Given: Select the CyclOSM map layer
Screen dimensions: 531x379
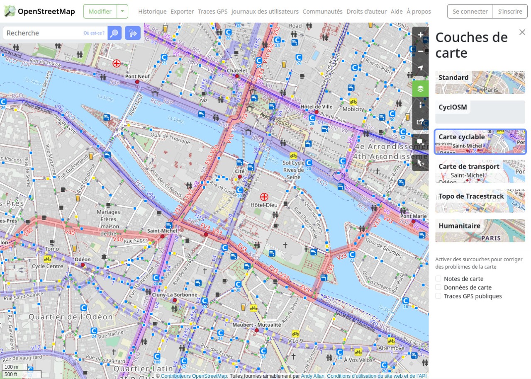Looking at the screenshot, I should 480,112.
